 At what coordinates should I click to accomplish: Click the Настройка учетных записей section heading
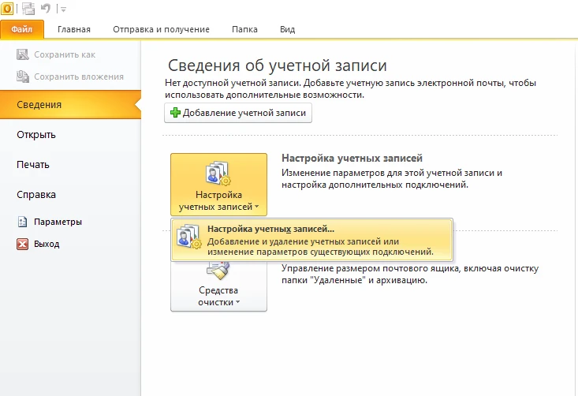tap(352, 159)
